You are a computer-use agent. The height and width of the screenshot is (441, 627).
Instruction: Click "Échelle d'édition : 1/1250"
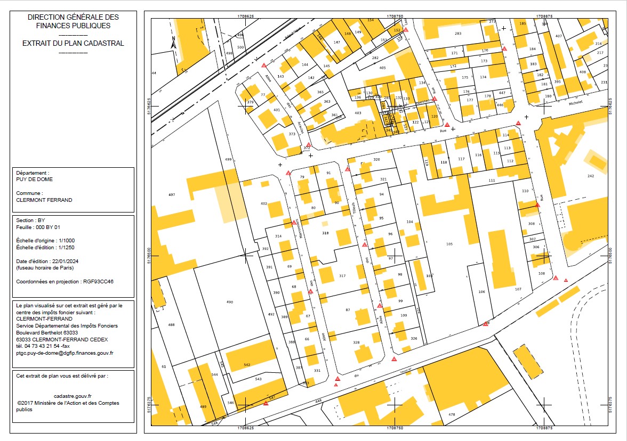(45, 248)
